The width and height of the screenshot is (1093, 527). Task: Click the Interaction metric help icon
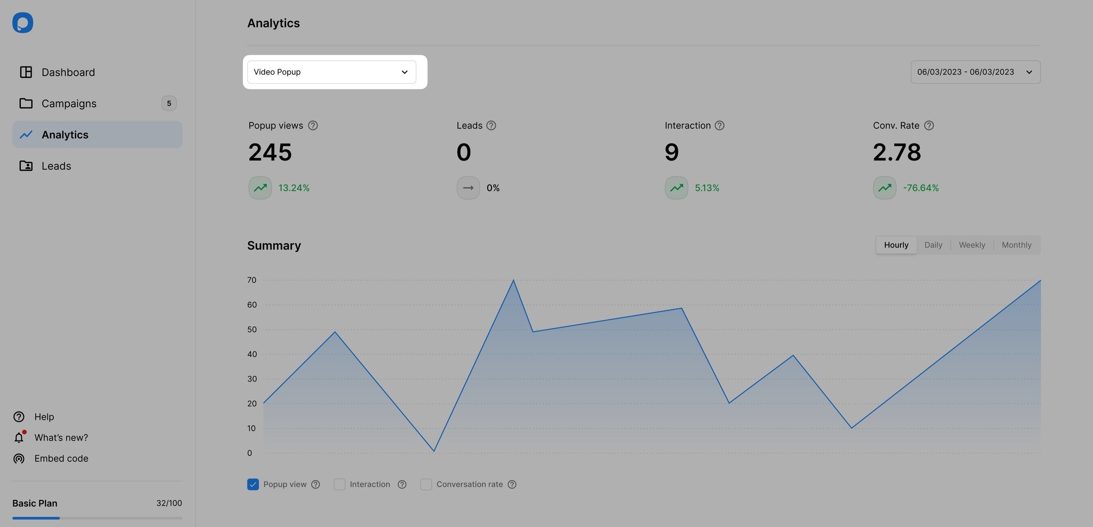[719, 125]
